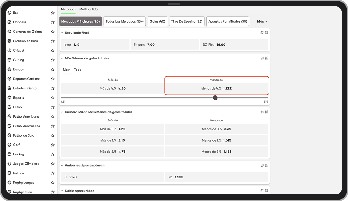Click the goals line slider handle

(215, 98)
